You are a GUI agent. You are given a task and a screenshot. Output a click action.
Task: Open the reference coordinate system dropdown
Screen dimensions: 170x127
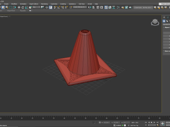(36, 7)
